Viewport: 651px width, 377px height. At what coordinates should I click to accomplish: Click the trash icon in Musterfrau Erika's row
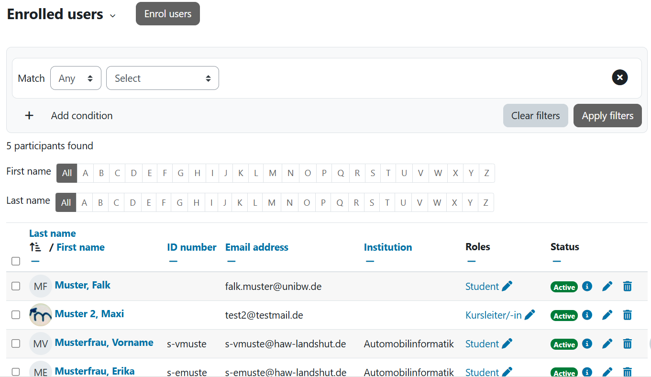pos(627,372)
